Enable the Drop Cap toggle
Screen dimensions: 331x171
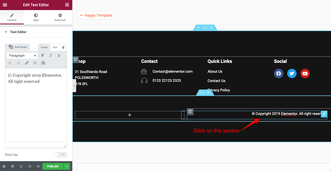tap(60, 154)
